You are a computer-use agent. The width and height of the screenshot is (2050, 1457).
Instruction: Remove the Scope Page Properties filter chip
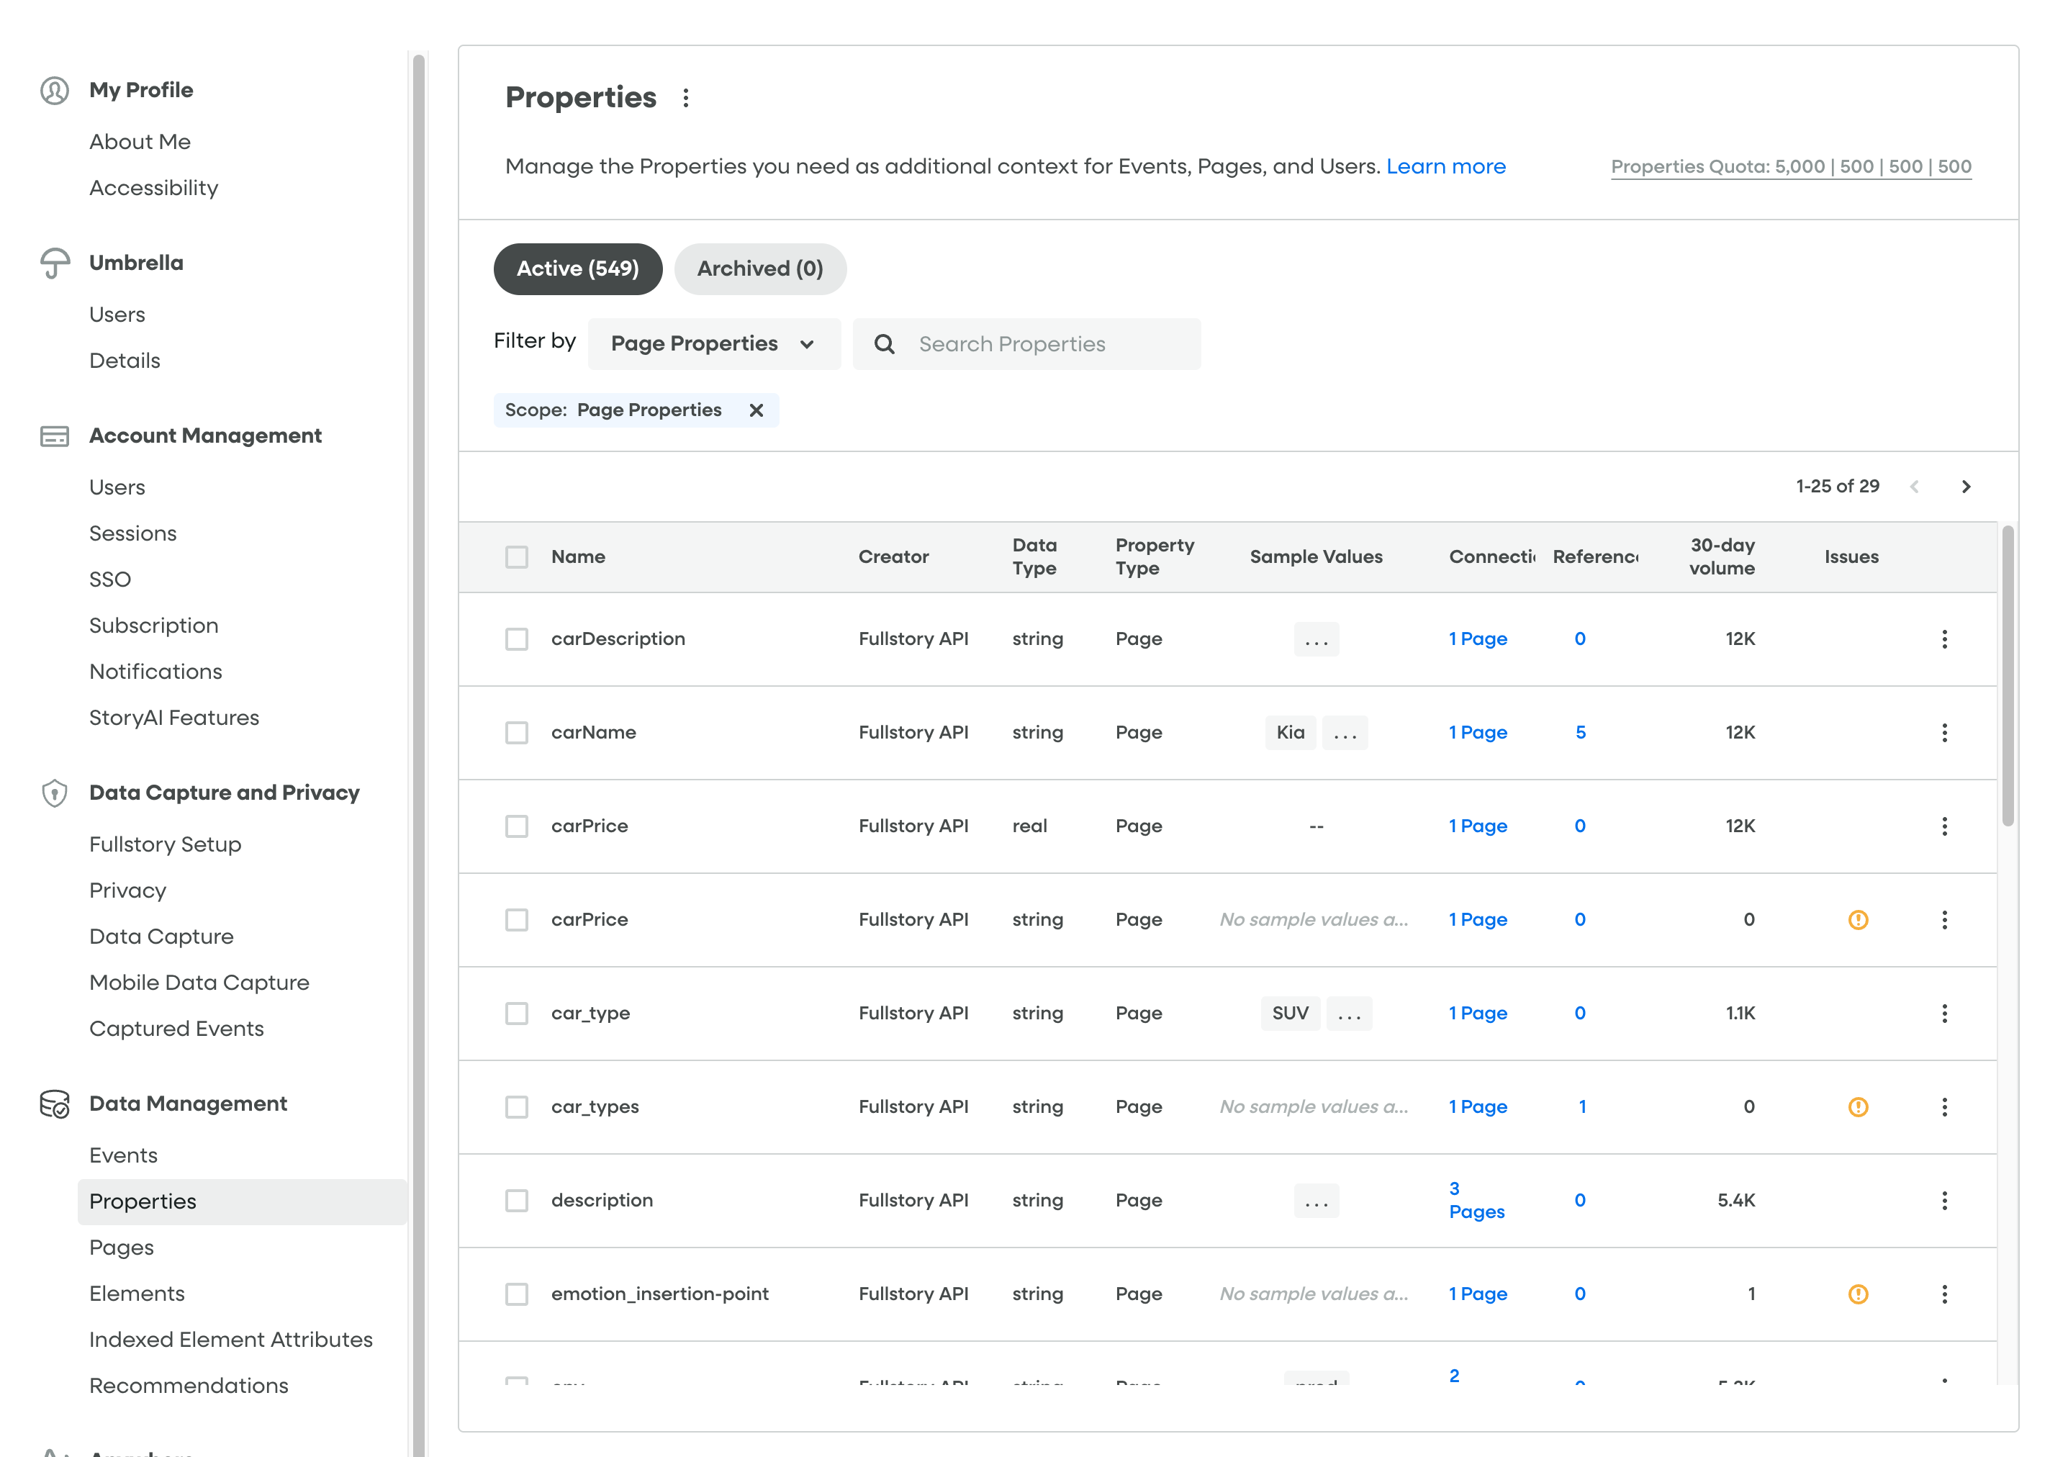pos(757,410)
